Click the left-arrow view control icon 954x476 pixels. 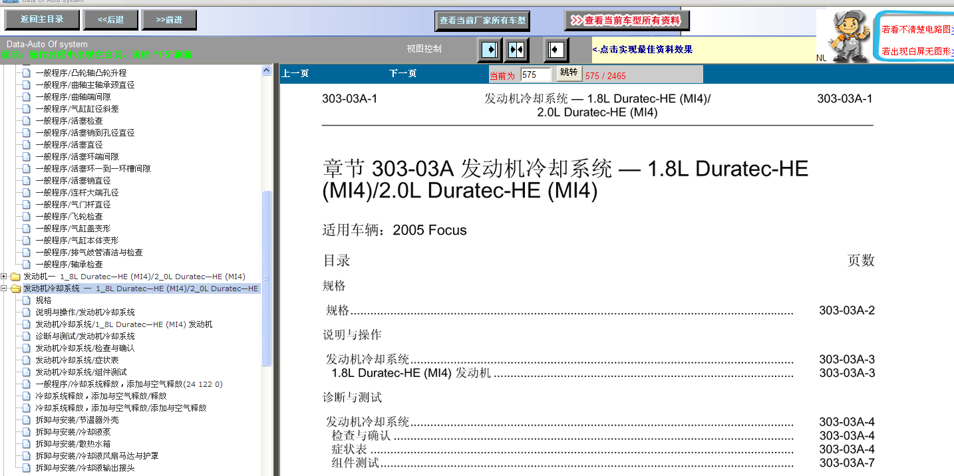point(556,49)
